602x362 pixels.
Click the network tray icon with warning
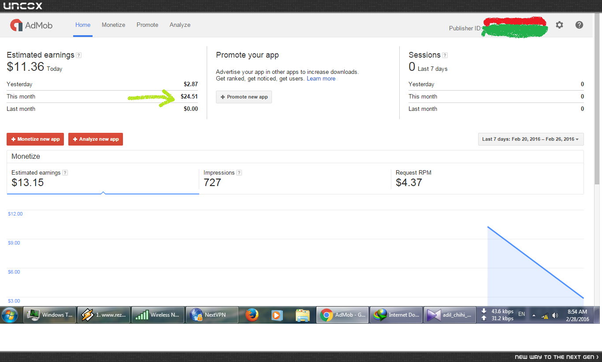tap(545, 315)
